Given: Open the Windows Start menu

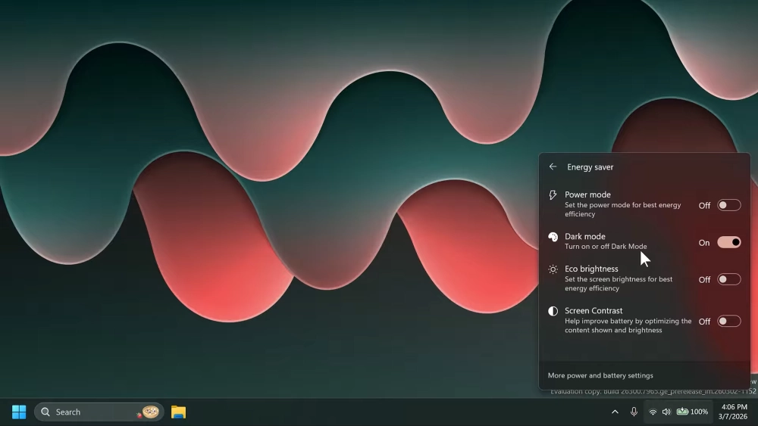Looking at the screenshot, I should pyautogui.click(x=19, y=412).
